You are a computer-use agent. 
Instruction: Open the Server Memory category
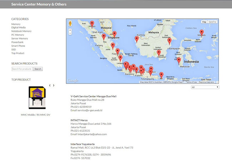click(20, 39)
